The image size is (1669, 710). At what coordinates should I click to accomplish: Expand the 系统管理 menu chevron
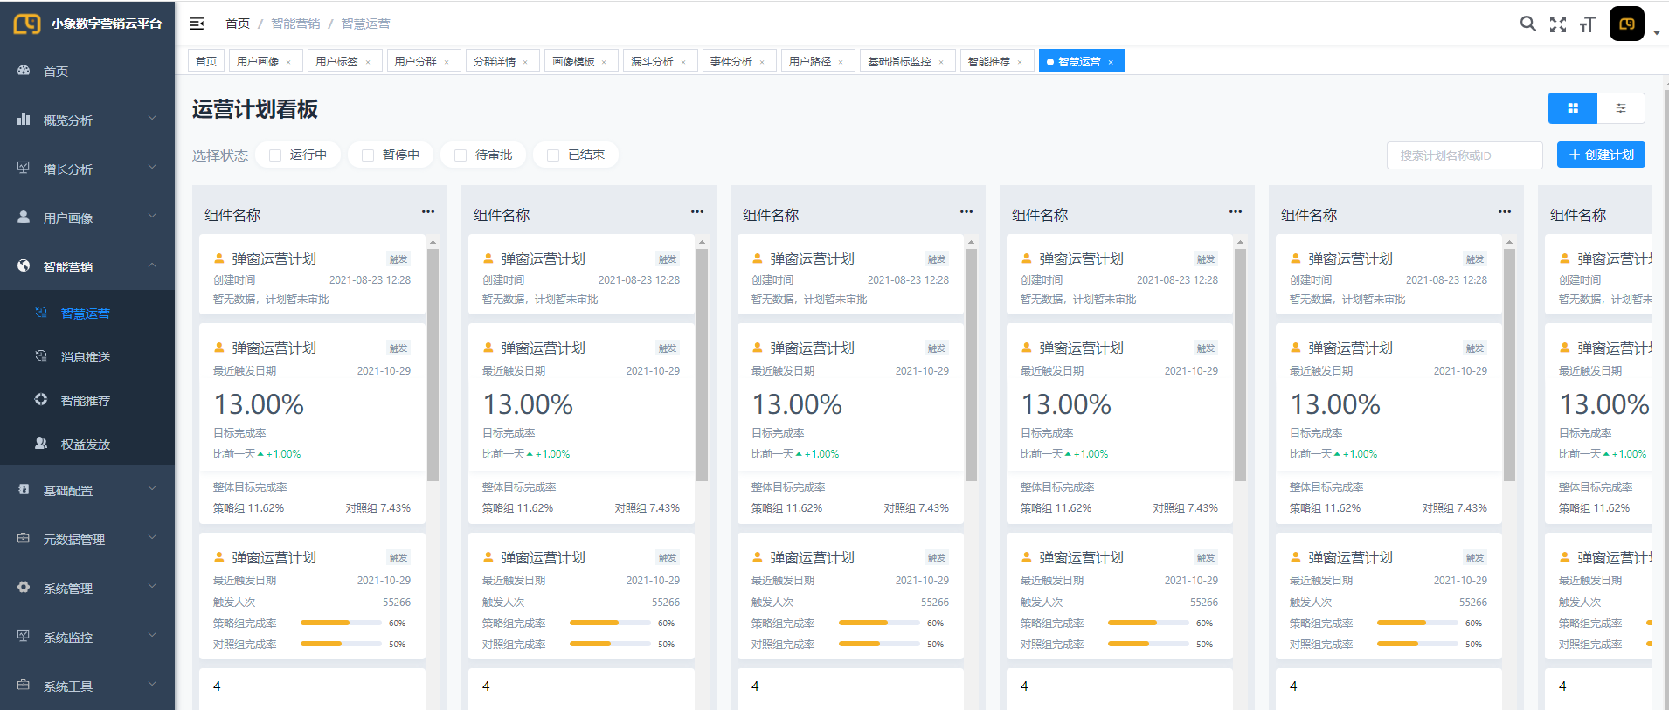pos(152,587)
